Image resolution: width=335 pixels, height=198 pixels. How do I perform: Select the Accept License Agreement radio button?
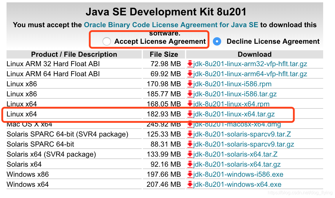tap(107, 41)
